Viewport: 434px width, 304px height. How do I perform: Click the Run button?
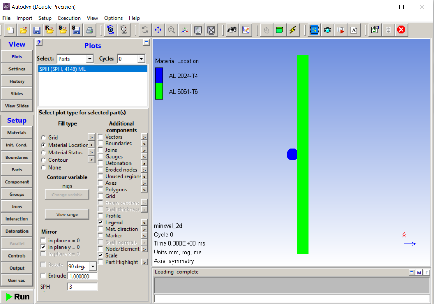[17, 297]
